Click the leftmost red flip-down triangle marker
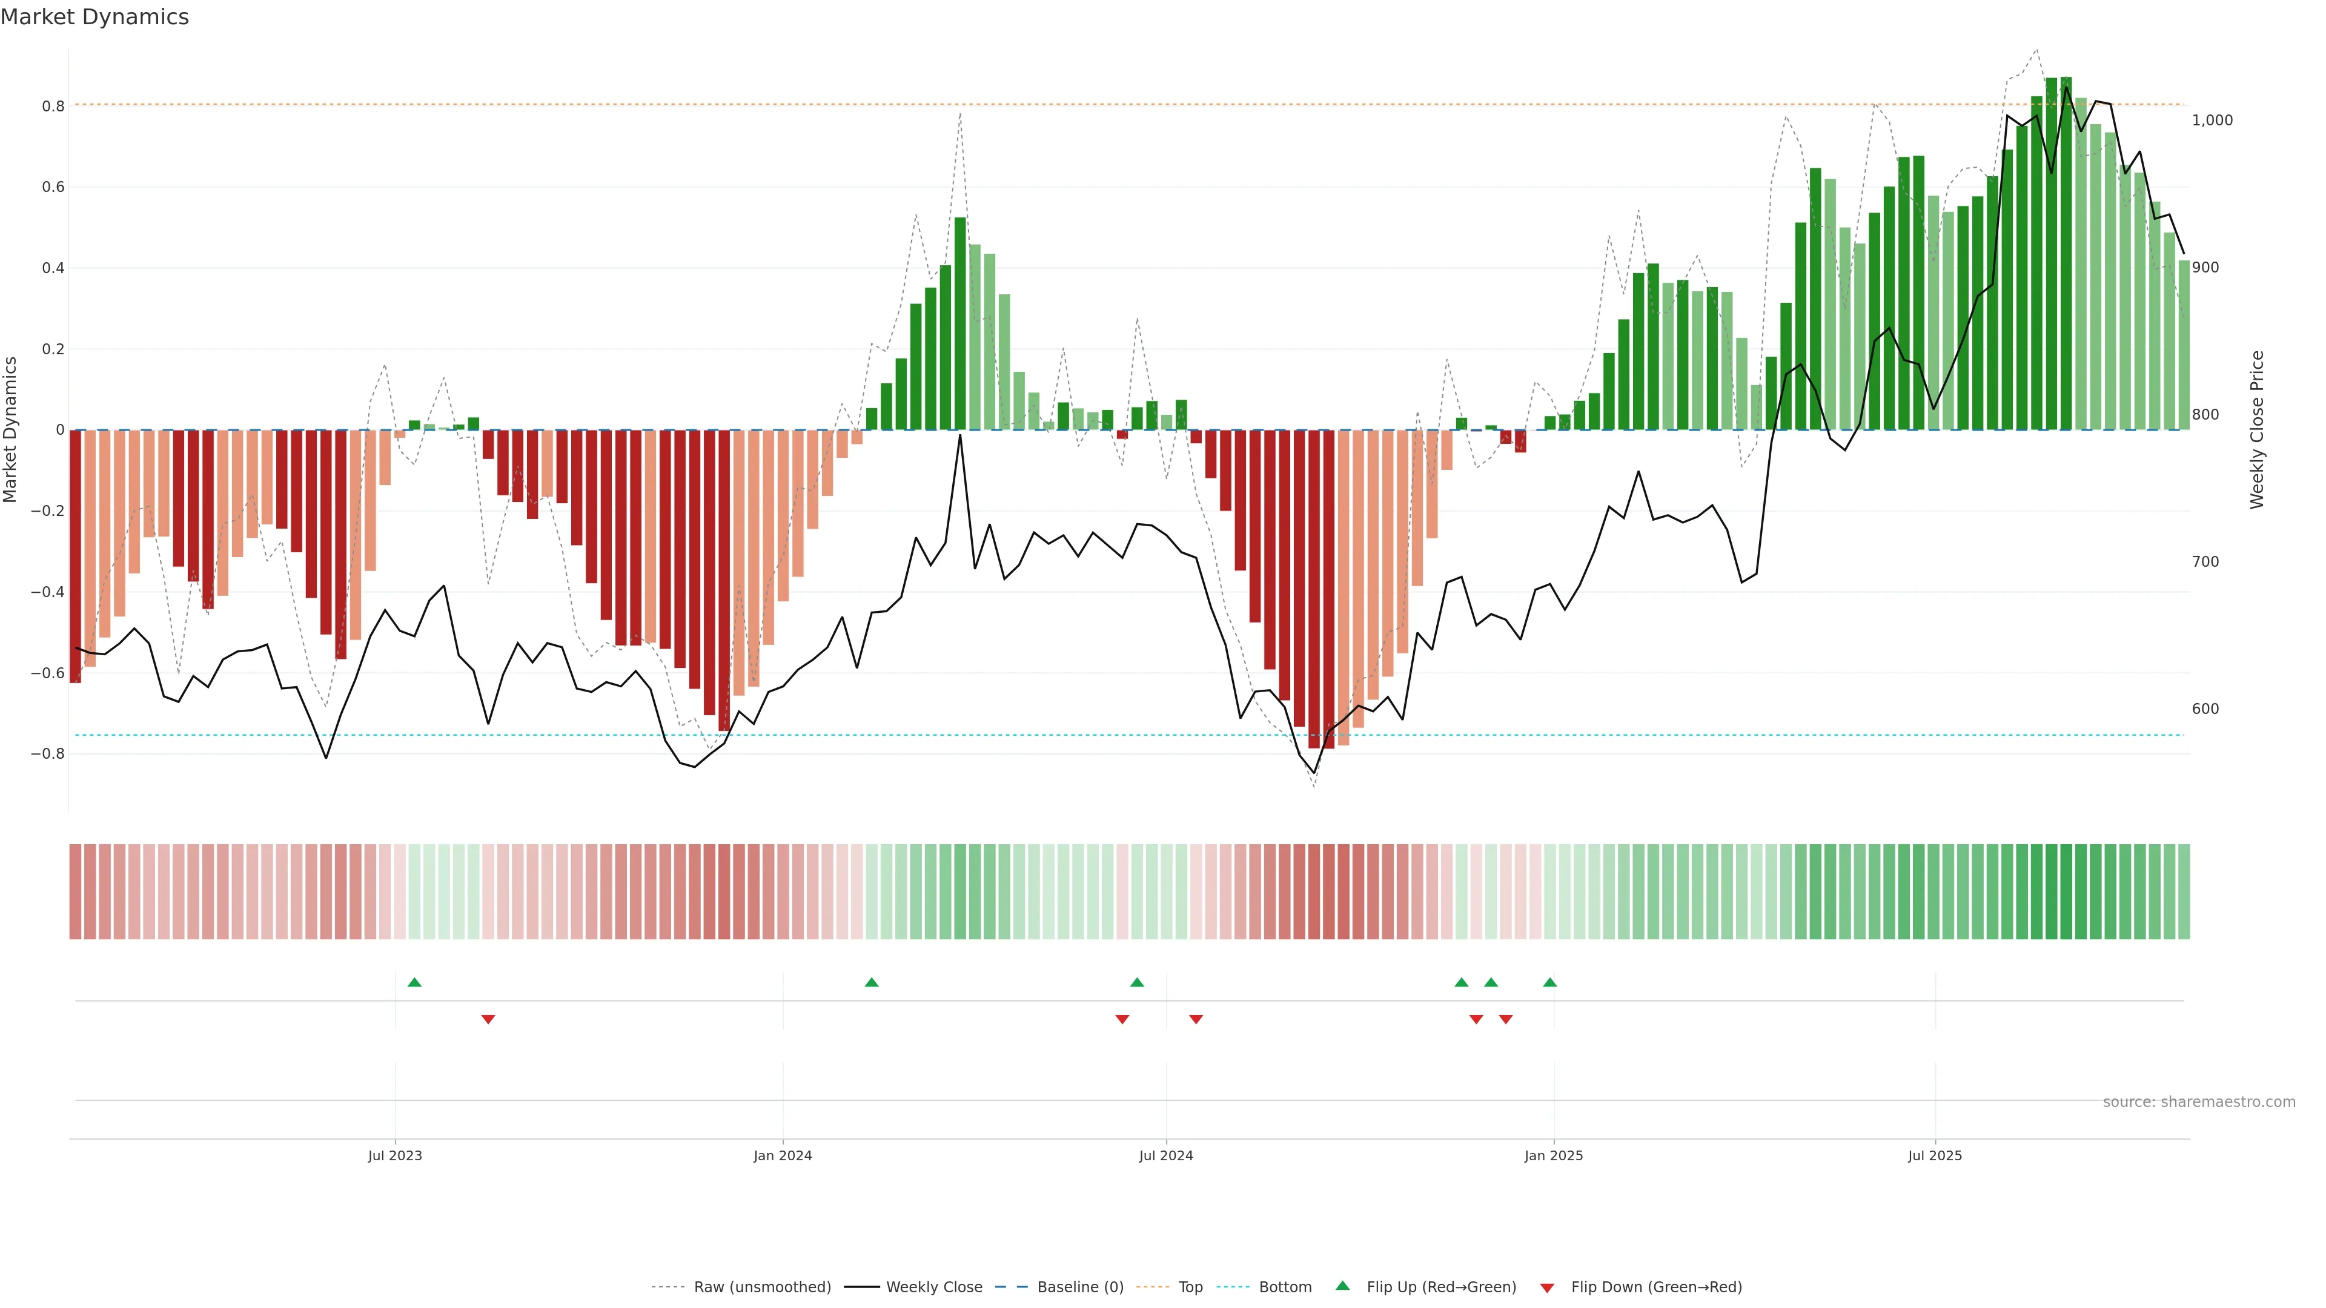 tap(488, 1019)
